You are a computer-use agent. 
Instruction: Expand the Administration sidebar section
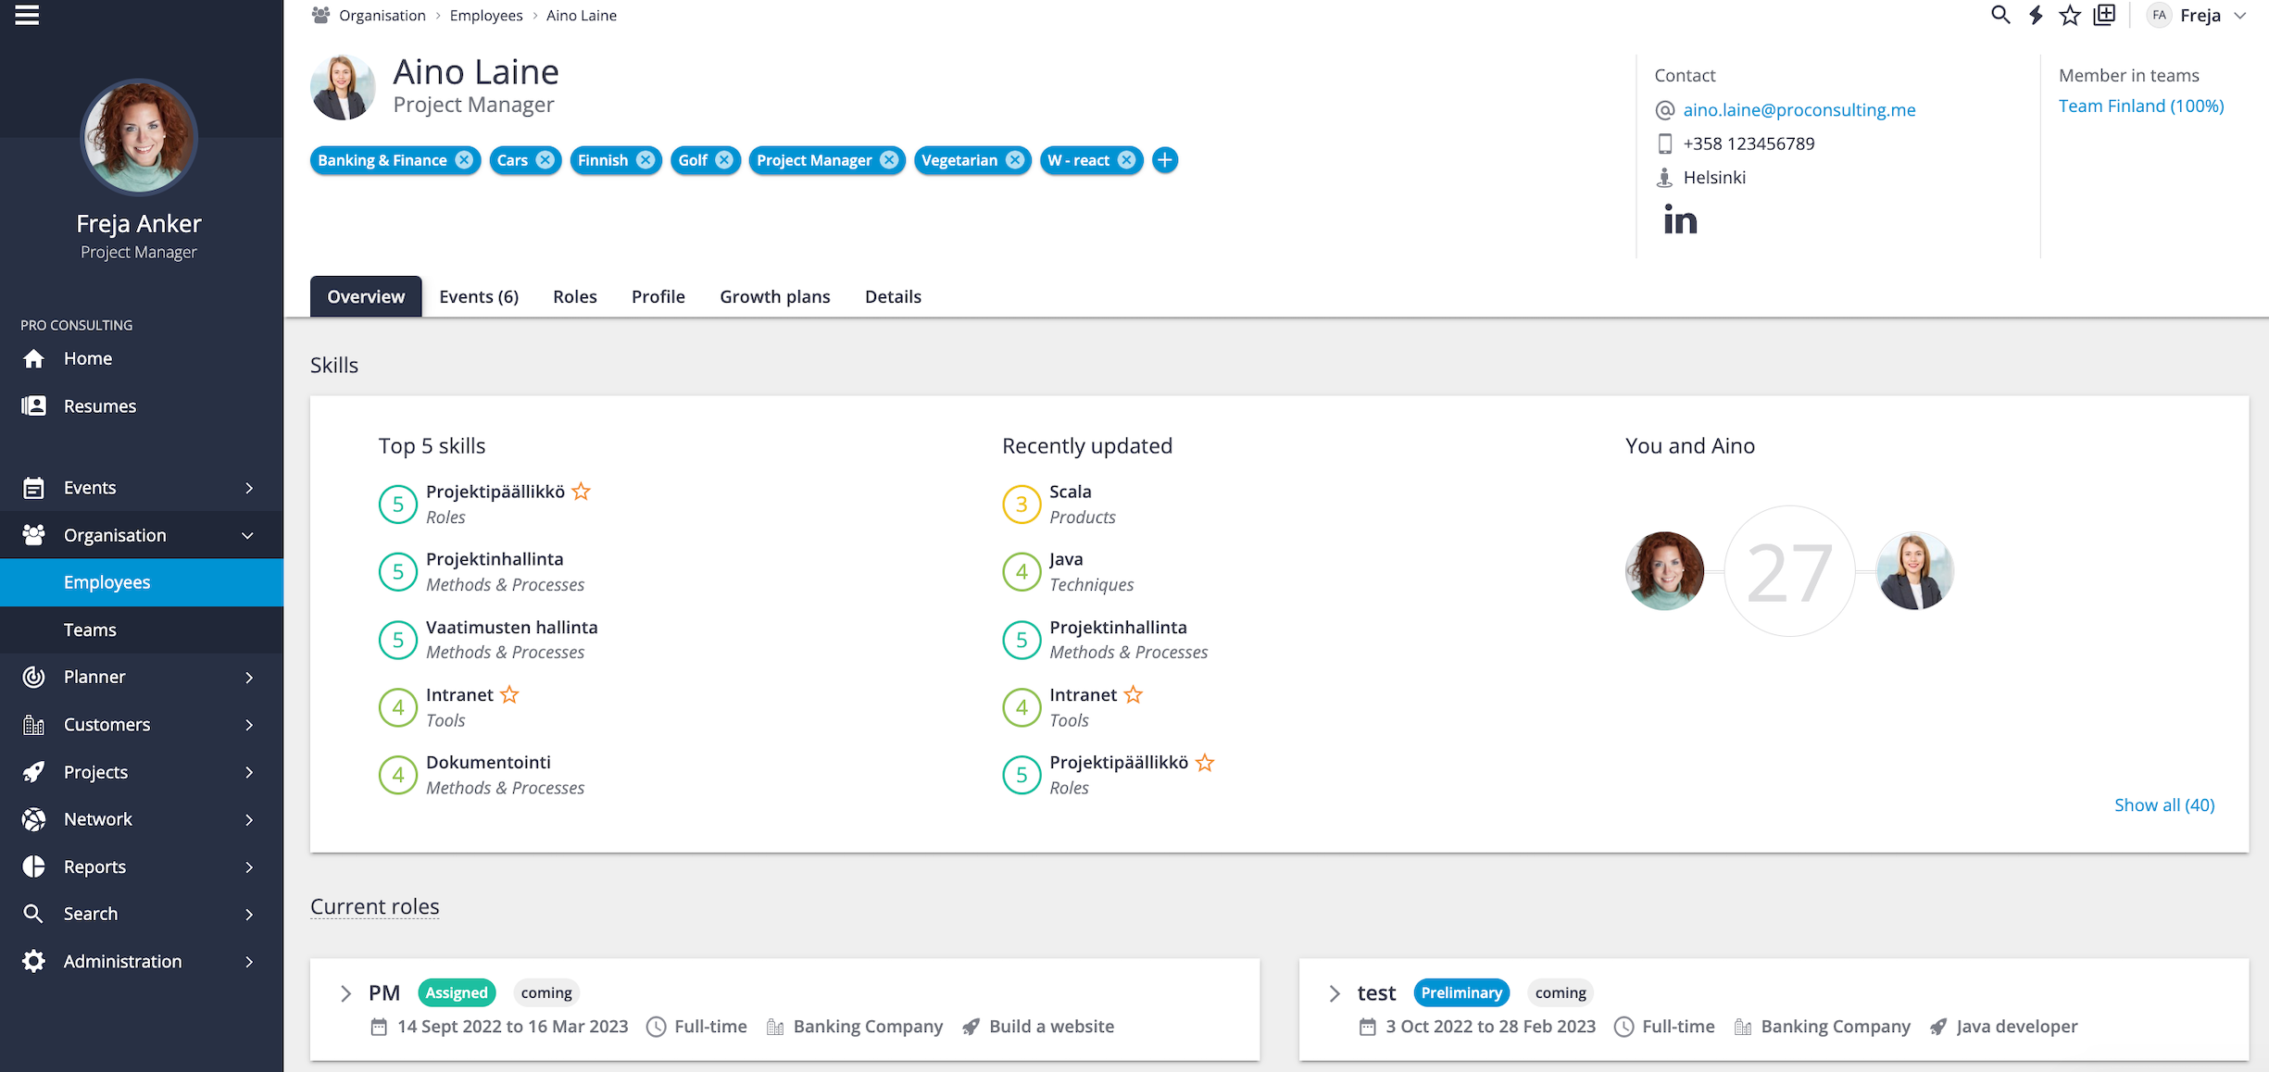(x=249, y=961)
